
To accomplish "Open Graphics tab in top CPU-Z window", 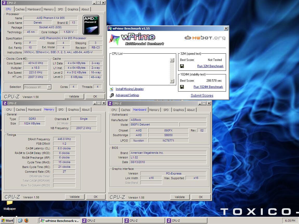I will [73, 9].
